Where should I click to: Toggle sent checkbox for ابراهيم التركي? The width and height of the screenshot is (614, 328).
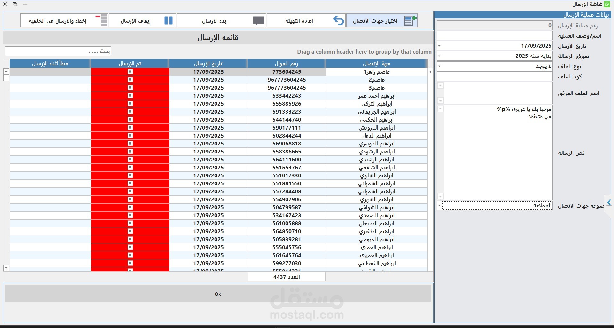click(x=130, y=104)
